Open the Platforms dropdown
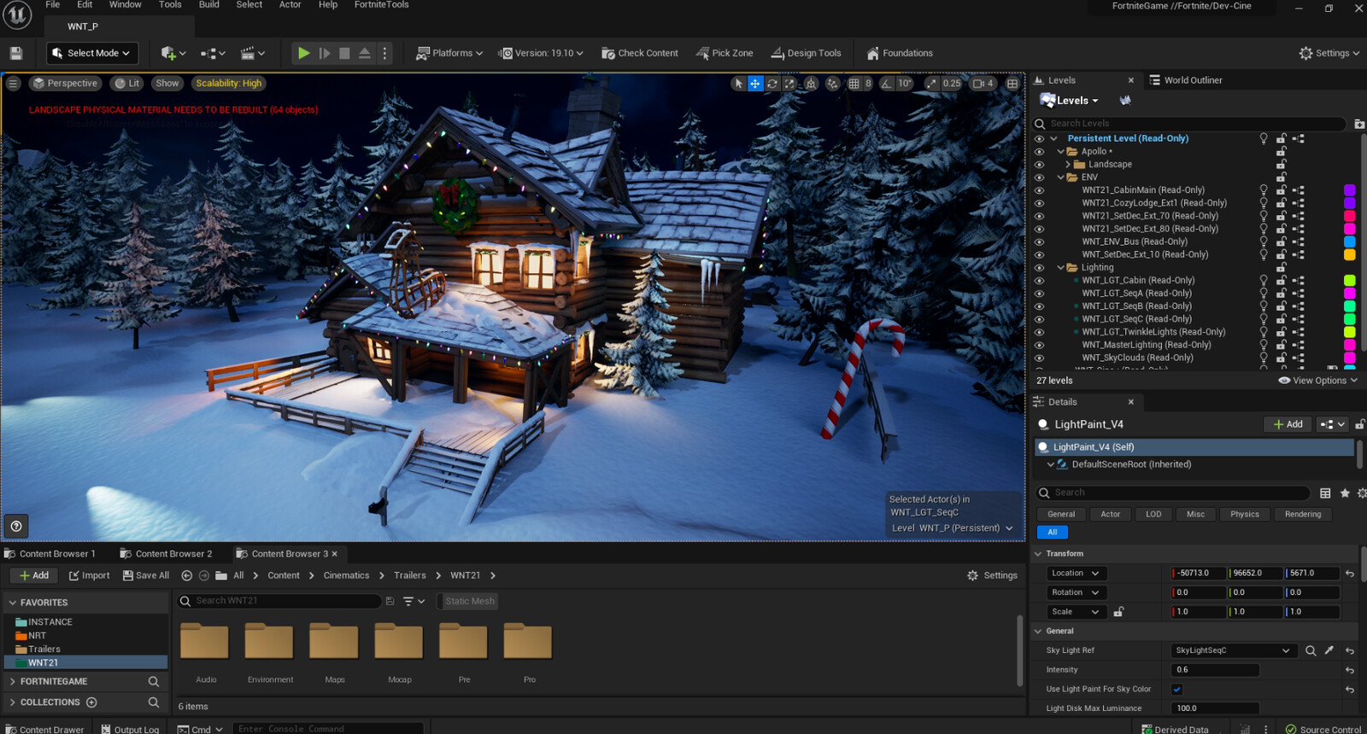The image size is (1367, 734). [x=449, y=53]
